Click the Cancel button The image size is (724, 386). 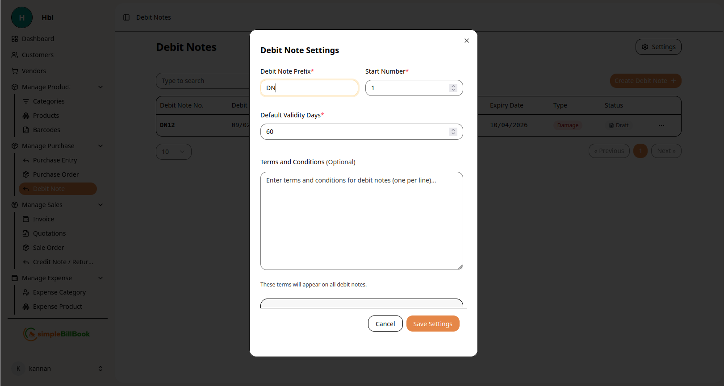(385, 324)
